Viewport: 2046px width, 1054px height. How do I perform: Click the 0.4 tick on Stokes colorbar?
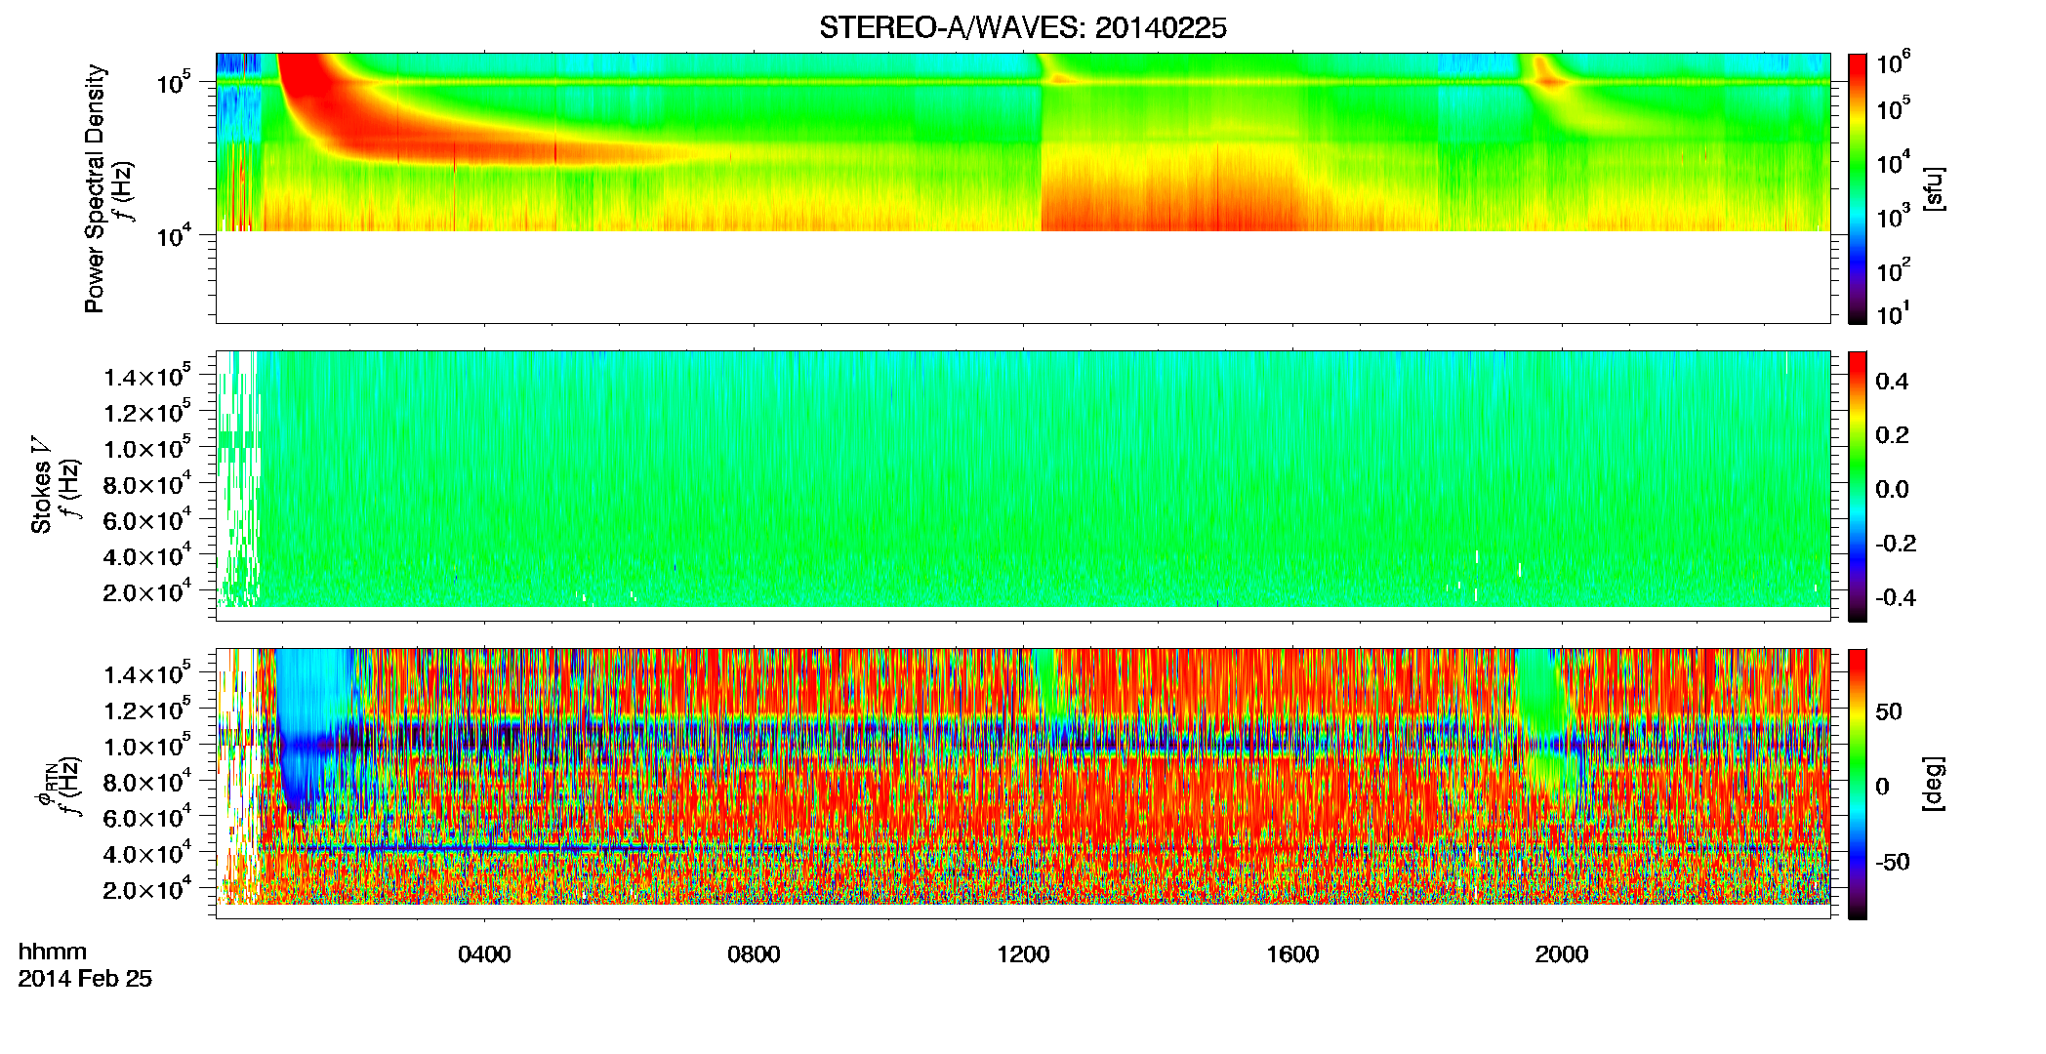click(x=1892, y=382)
